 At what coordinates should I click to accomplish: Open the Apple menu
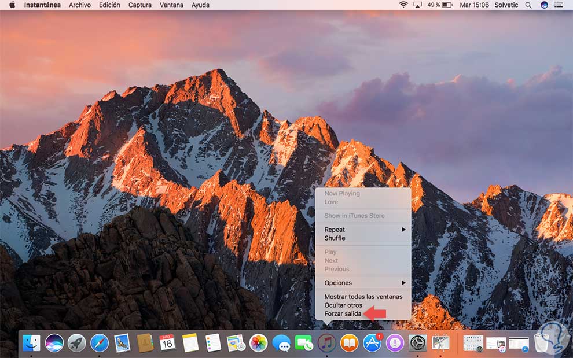(12, 5)
